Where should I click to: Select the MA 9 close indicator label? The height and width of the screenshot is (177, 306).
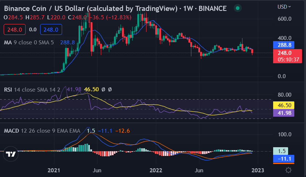[29, 43]
